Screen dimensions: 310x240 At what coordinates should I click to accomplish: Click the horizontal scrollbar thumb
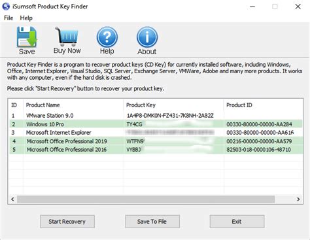146,199
